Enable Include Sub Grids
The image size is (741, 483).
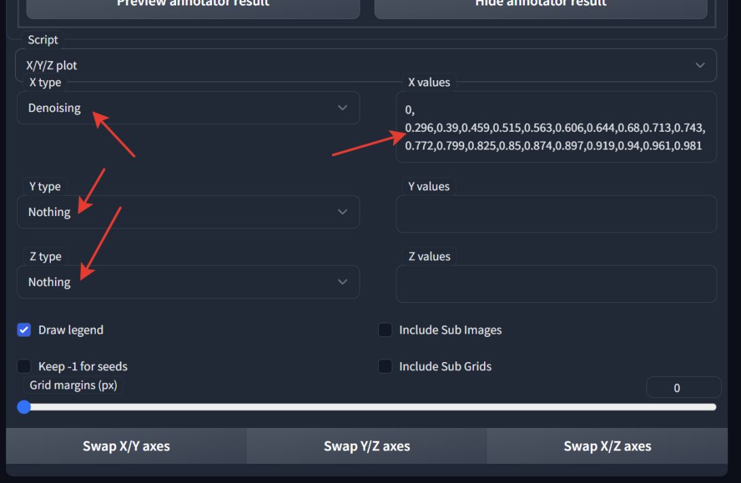pyautogui.click(x=384, y=366)
